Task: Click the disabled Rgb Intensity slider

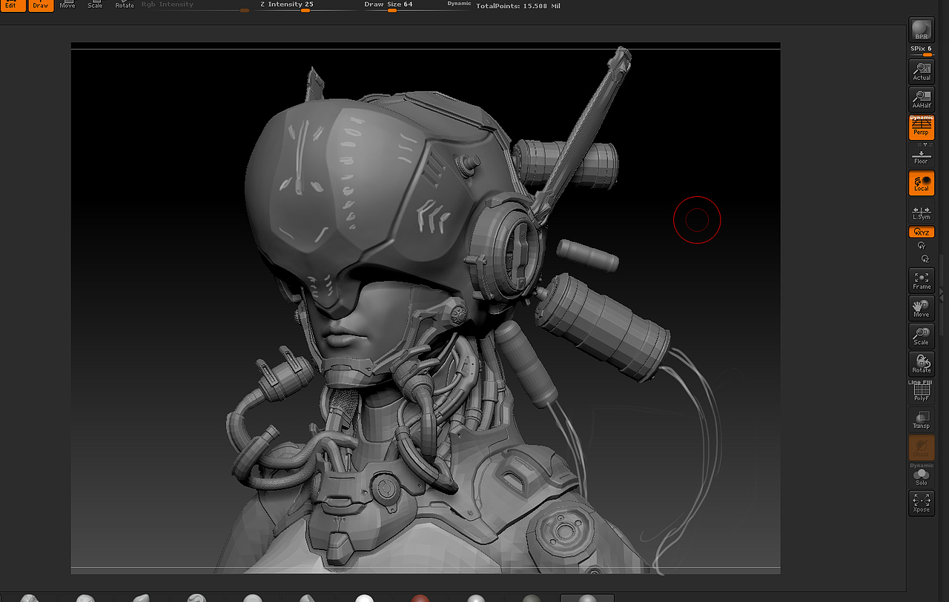Action: 195,7
